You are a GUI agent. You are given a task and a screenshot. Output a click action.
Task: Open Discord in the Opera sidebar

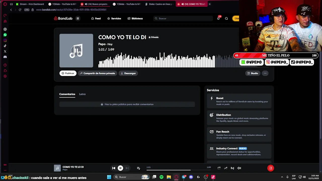pyautogui.click(x=5, y=57)
